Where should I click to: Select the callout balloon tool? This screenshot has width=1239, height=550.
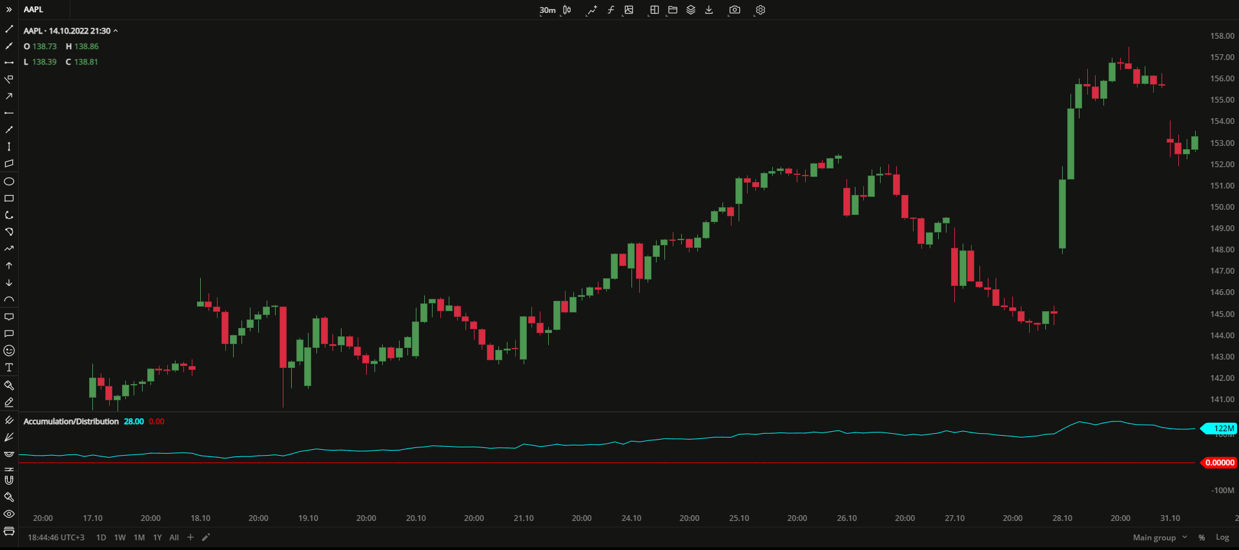pyautogui.click(x=9, y=317)
